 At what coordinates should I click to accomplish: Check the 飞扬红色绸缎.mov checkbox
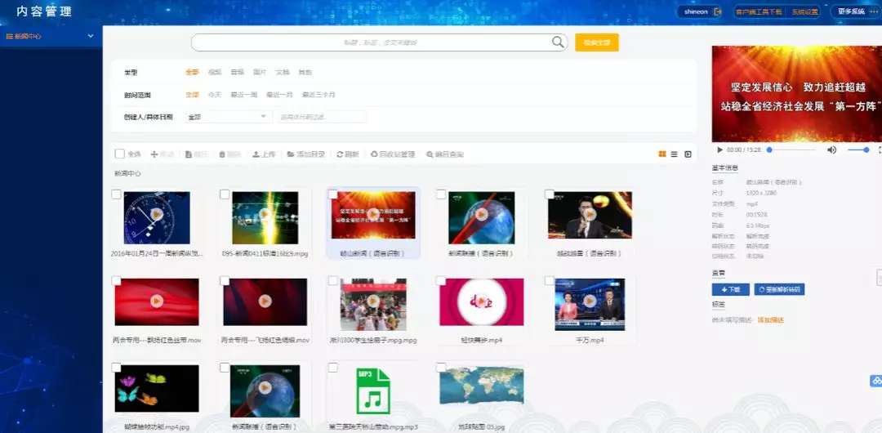225,280
